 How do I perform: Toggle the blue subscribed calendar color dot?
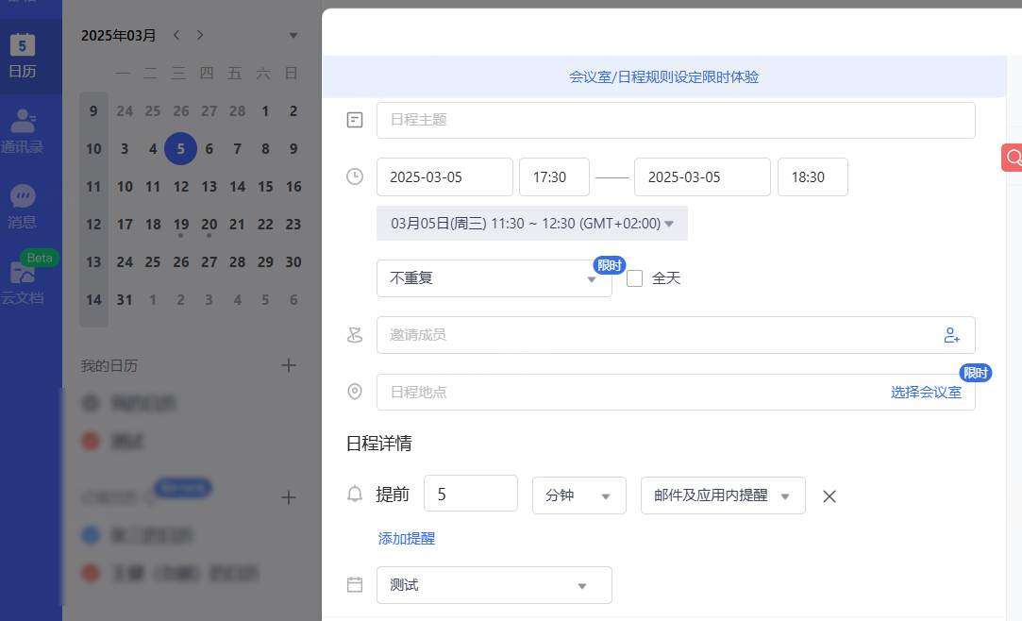pos(91,536)
